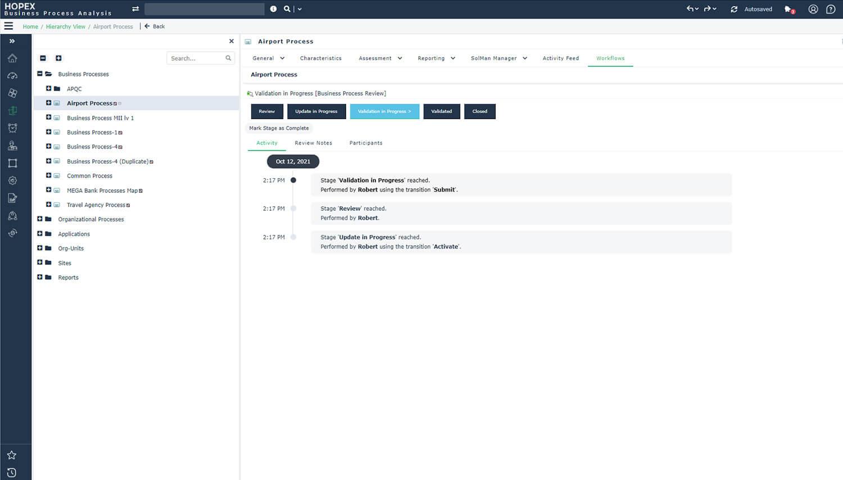Select the Workflows tab
The image size is (843, 480).
click(x=610, y=58)
